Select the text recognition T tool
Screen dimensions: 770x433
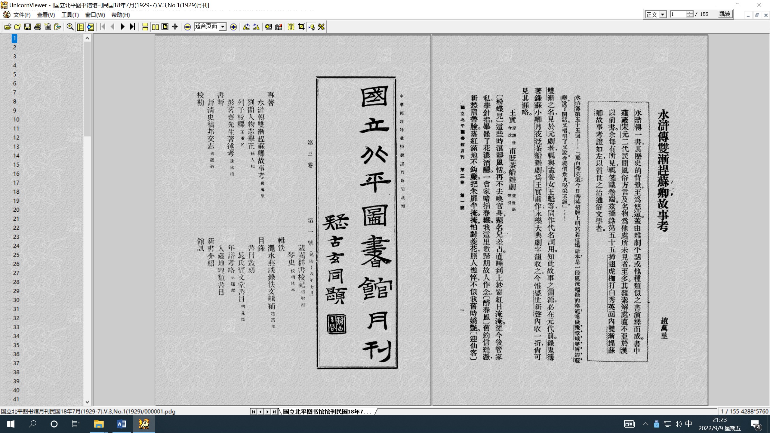(x=291, y=27)
